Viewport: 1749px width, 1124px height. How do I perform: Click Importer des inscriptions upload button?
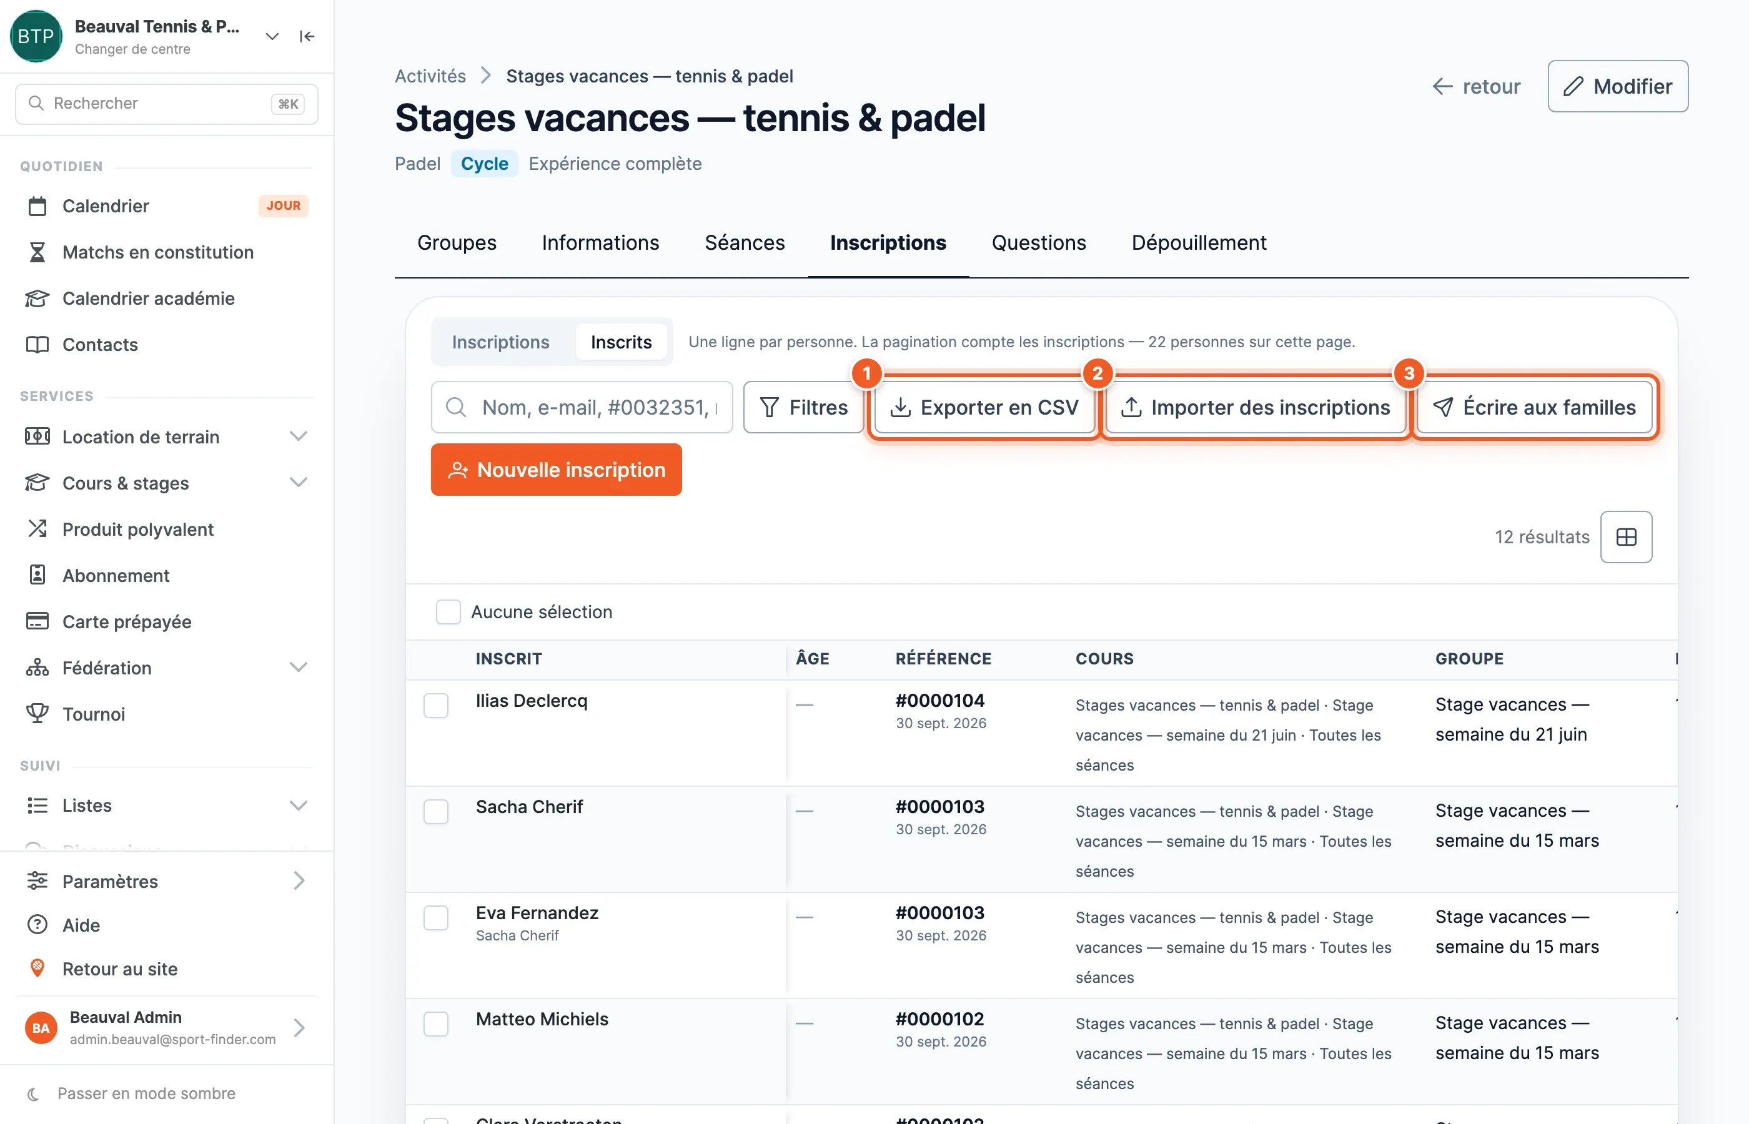tap(1256, 407)
